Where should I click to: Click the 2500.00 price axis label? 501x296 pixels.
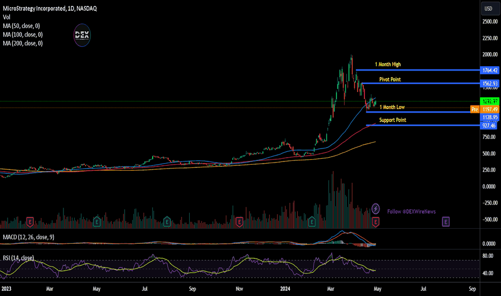490,22
